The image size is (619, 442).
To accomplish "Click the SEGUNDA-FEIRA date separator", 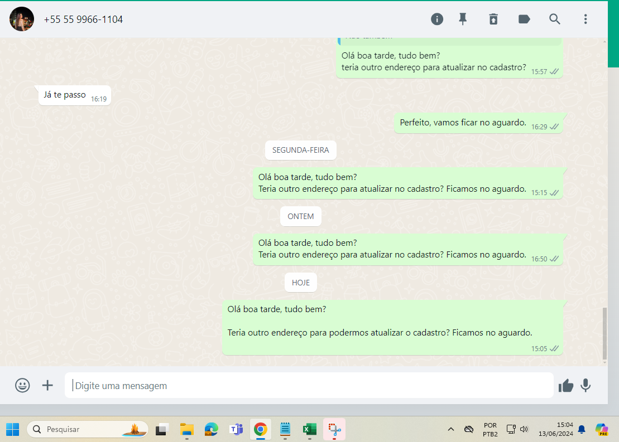I will [300, 150].
